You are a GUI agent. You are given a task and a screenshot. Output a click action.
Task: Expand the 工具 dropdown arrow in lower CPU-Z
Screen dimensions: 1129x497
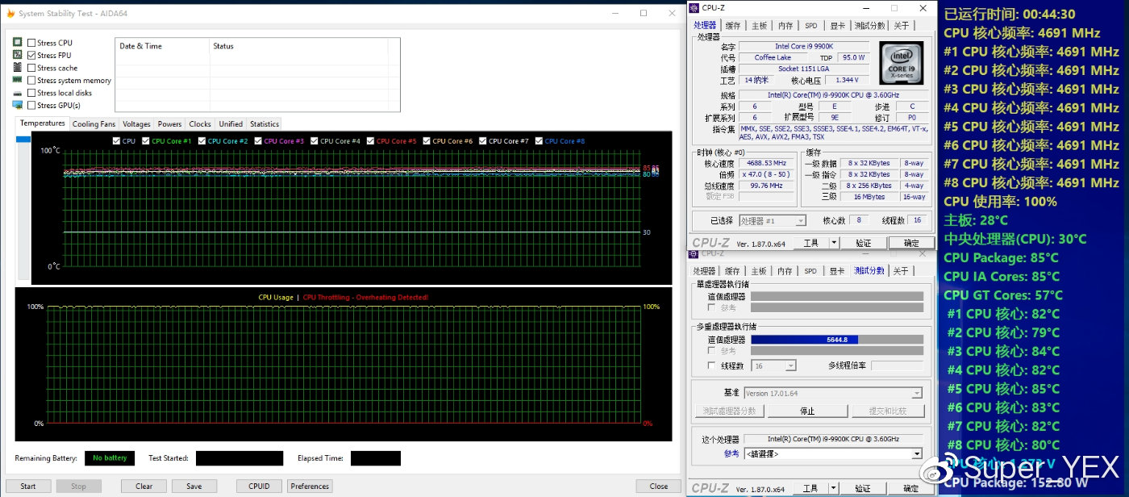[x=834, y=488]
